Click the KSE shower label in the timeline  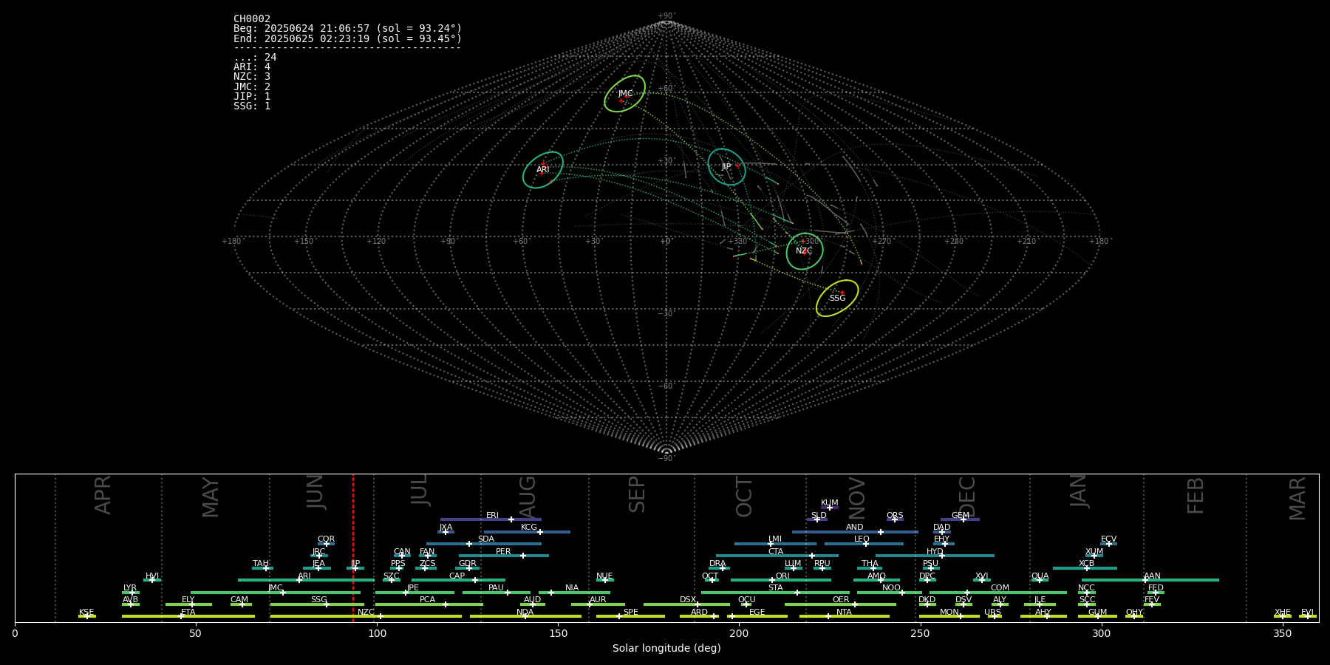86,613
